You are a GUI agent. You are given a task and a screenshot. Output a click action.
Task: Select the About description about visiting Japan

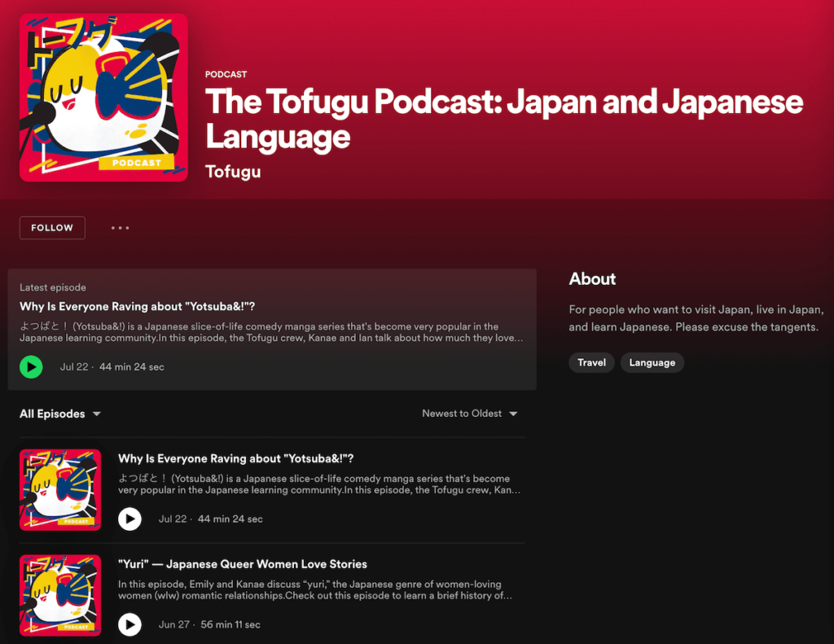pos(696,318)
